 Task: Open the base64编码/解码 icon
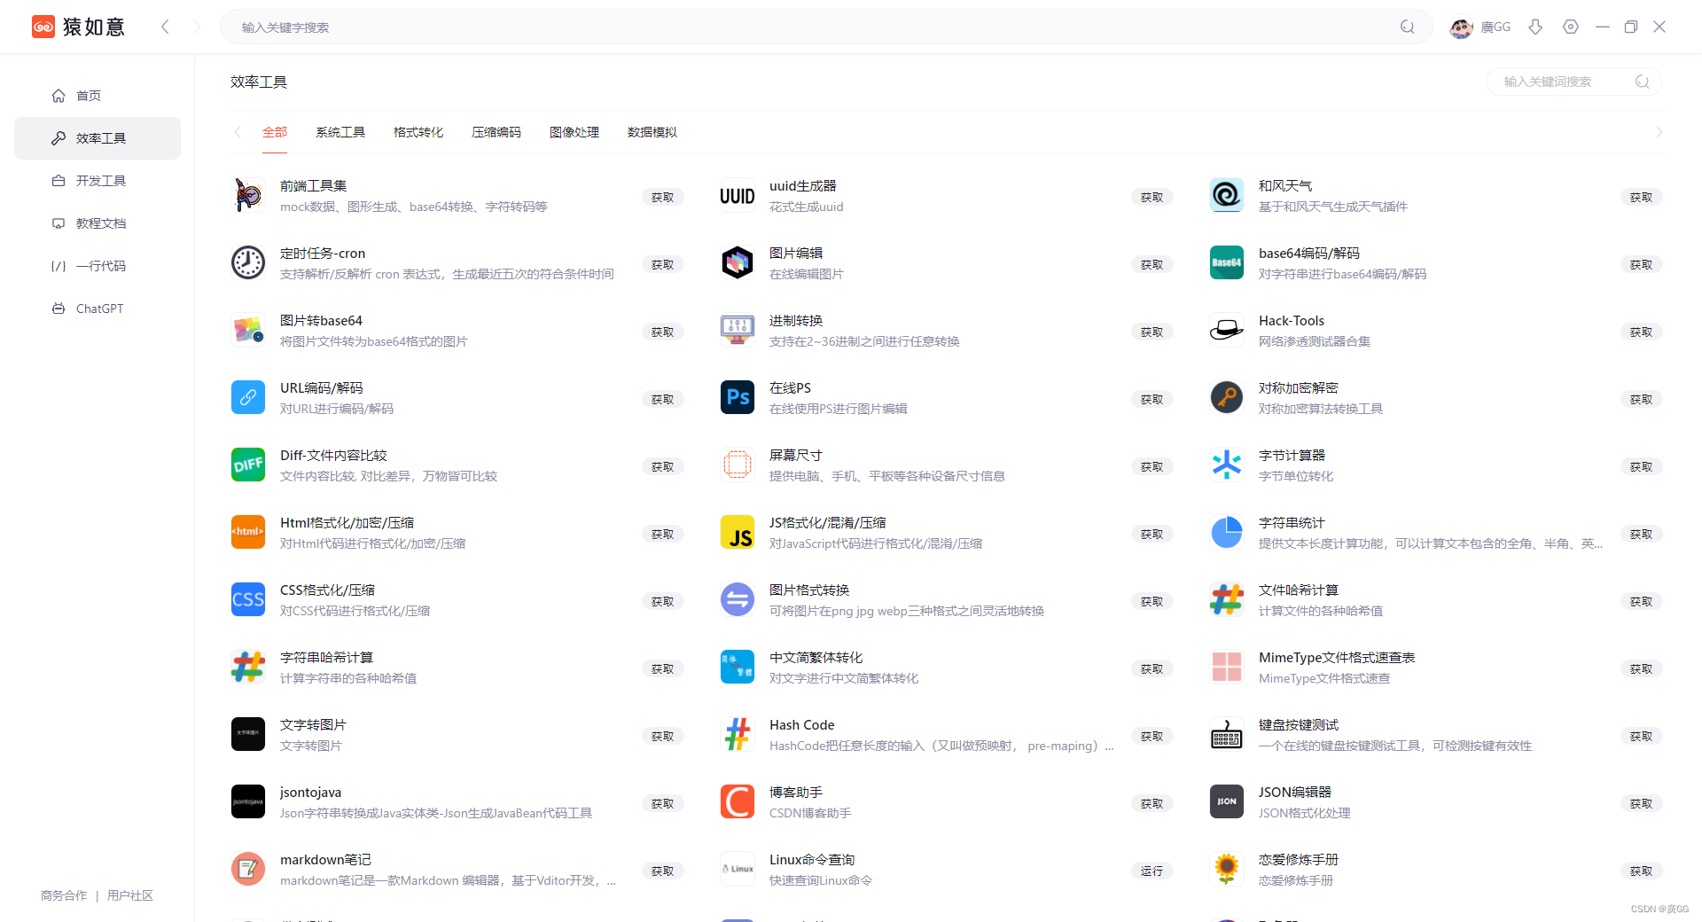pos(1227,263)
